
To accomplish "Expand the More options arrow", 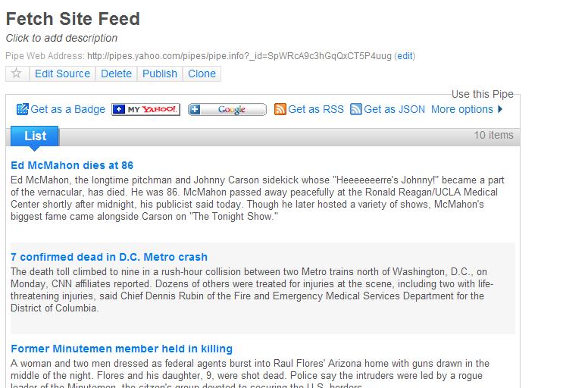I will coord(500,109).
